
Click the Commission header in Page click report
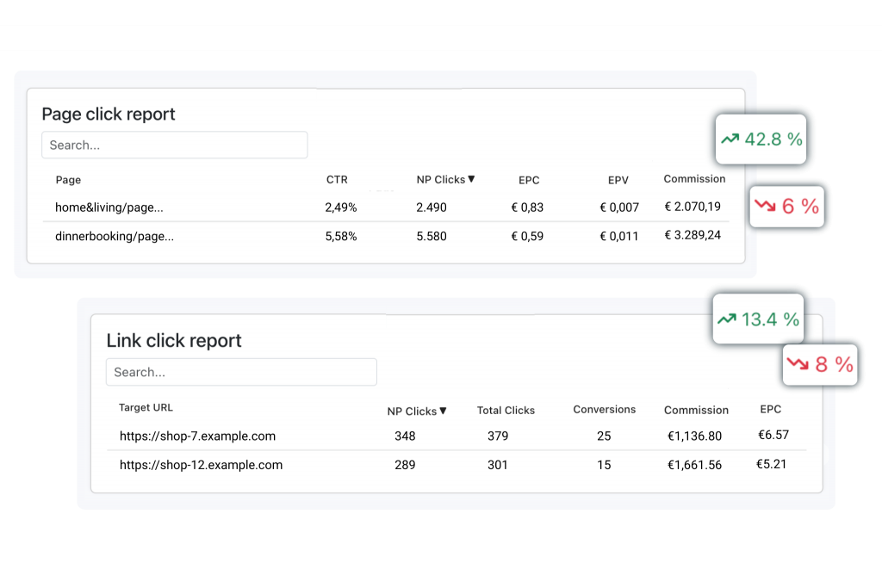click(694, 179)
